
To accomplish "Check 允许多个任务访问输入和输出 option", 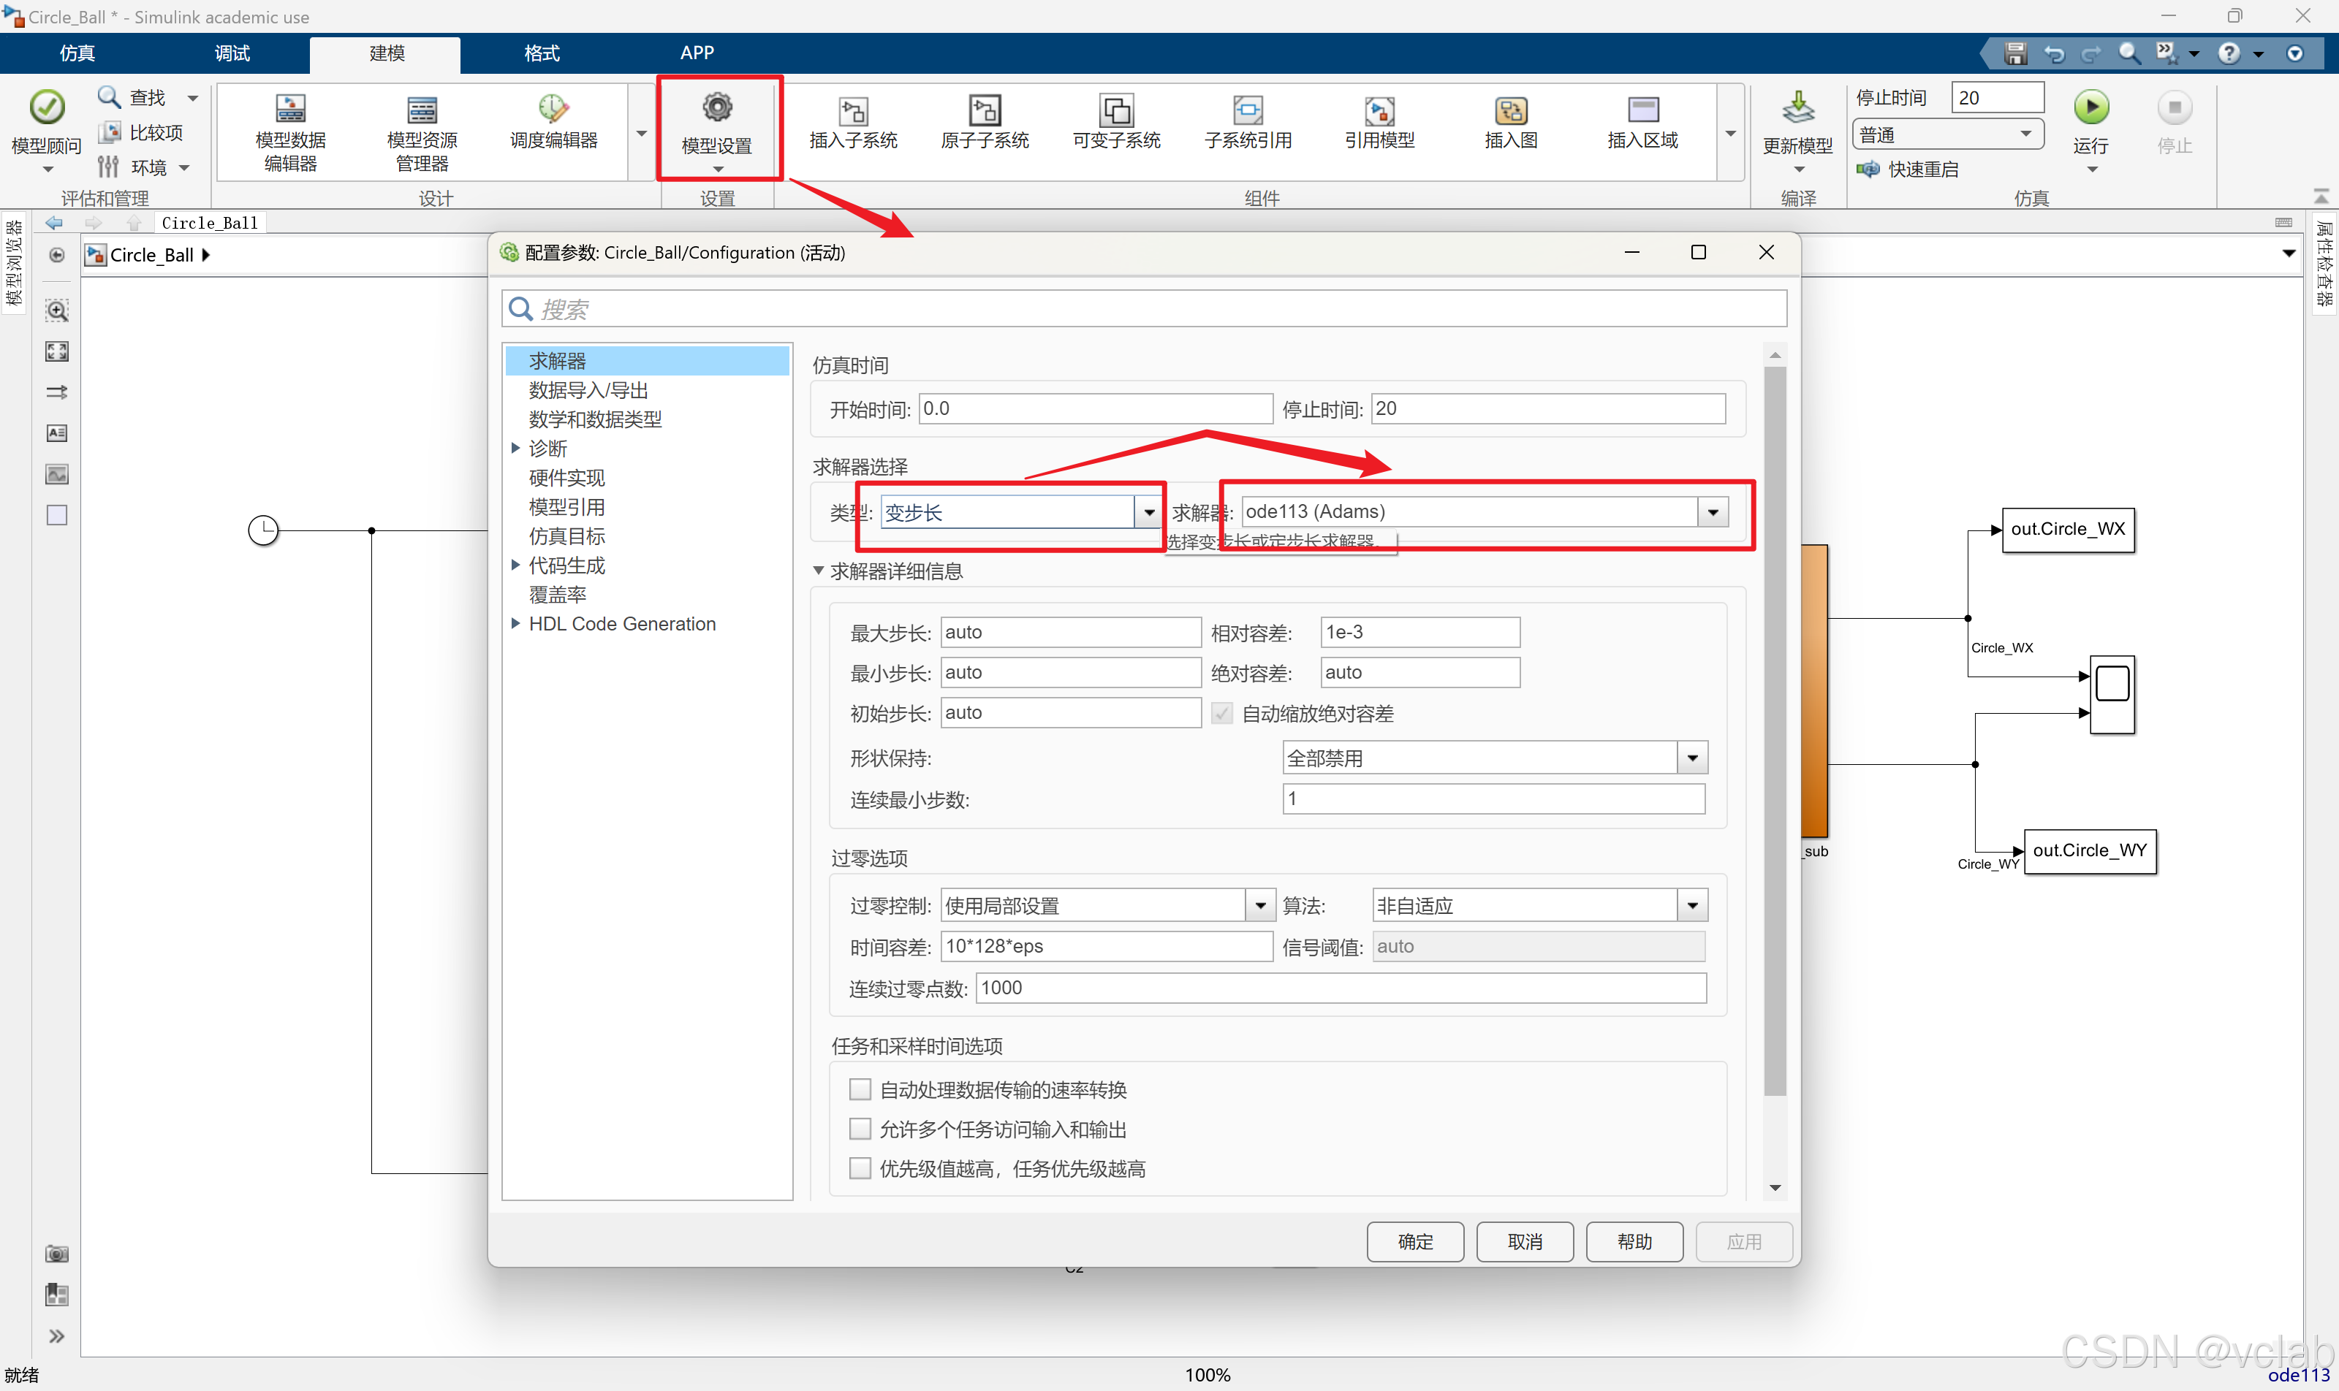I will 859,1129.
